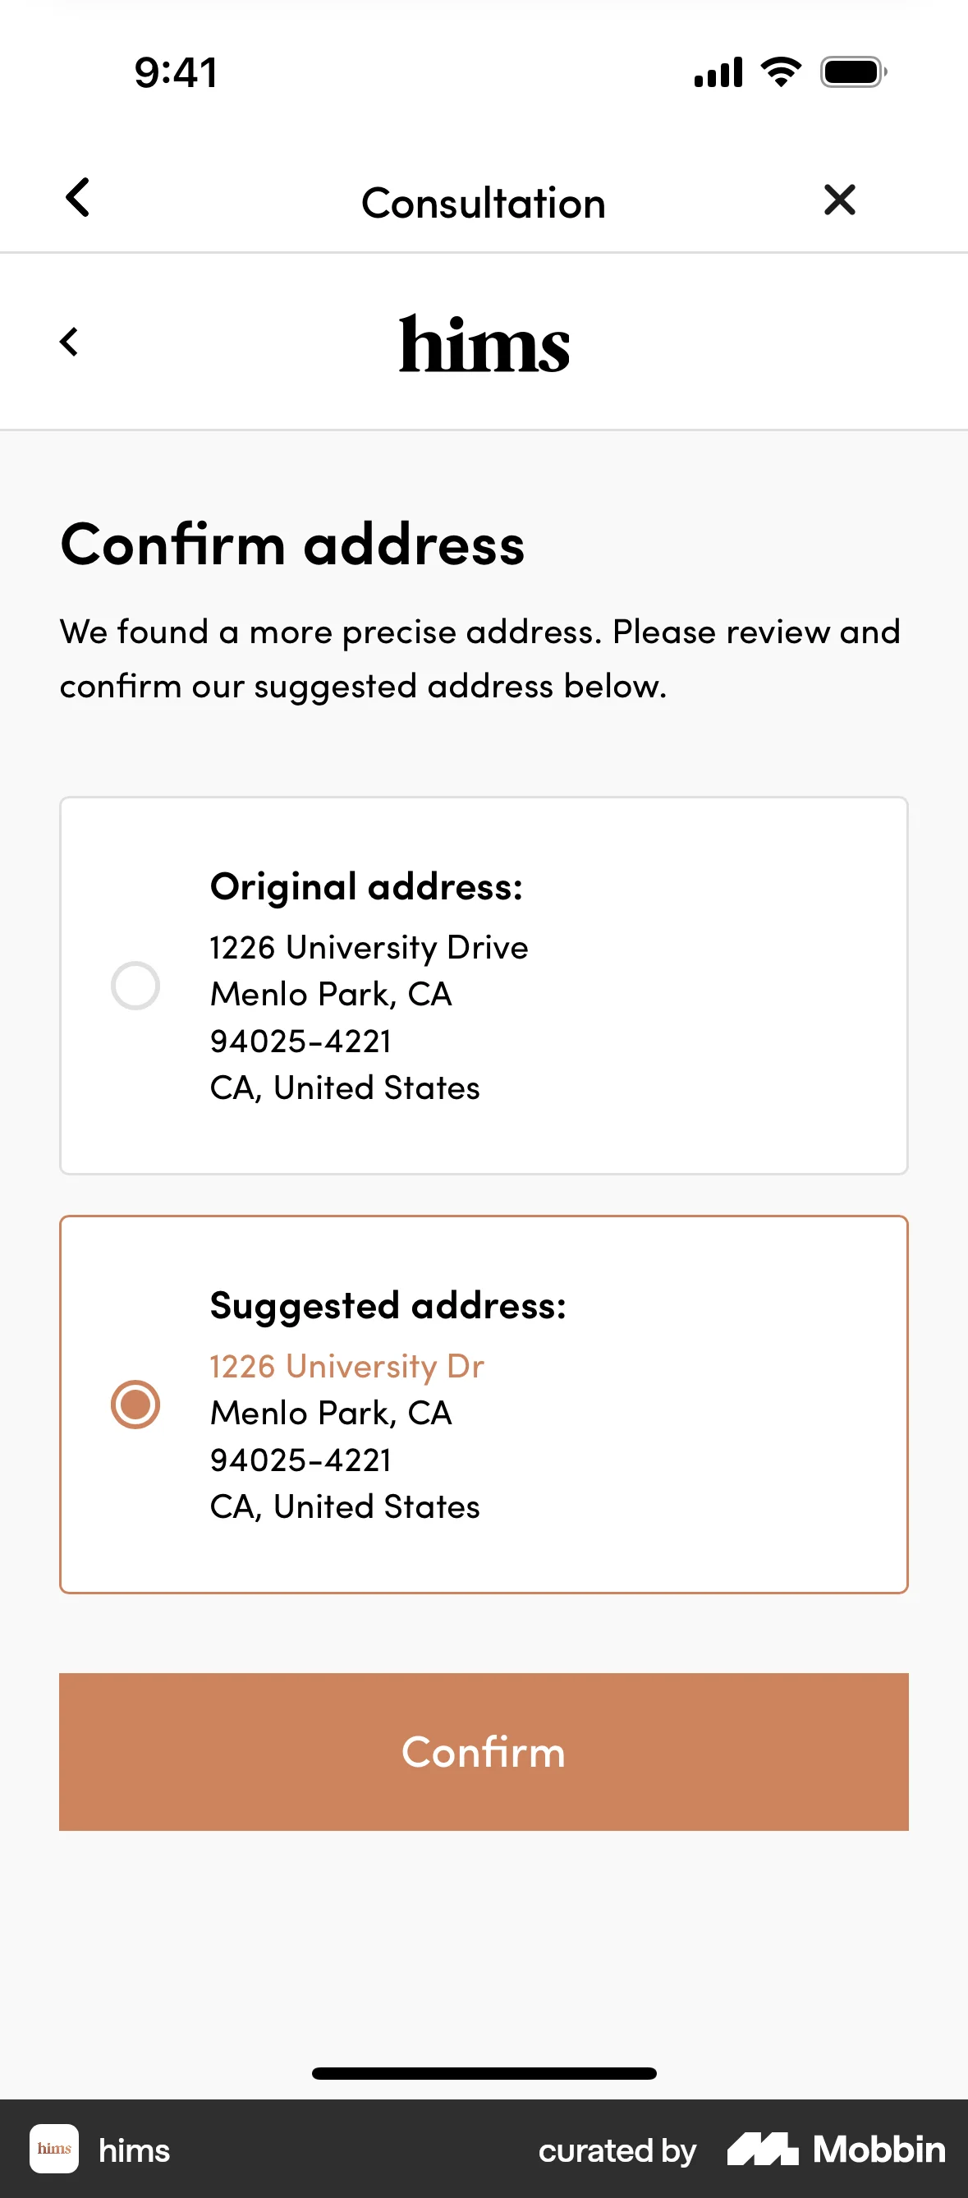Tap the highlighted 1226 University Dr line
This screenshot has height=2198, width=968.
[347, 1366]
